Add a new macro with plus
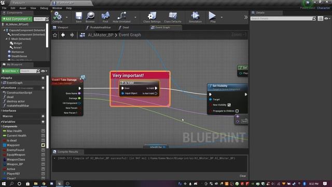The image size is (332, 187). [43, 116]
